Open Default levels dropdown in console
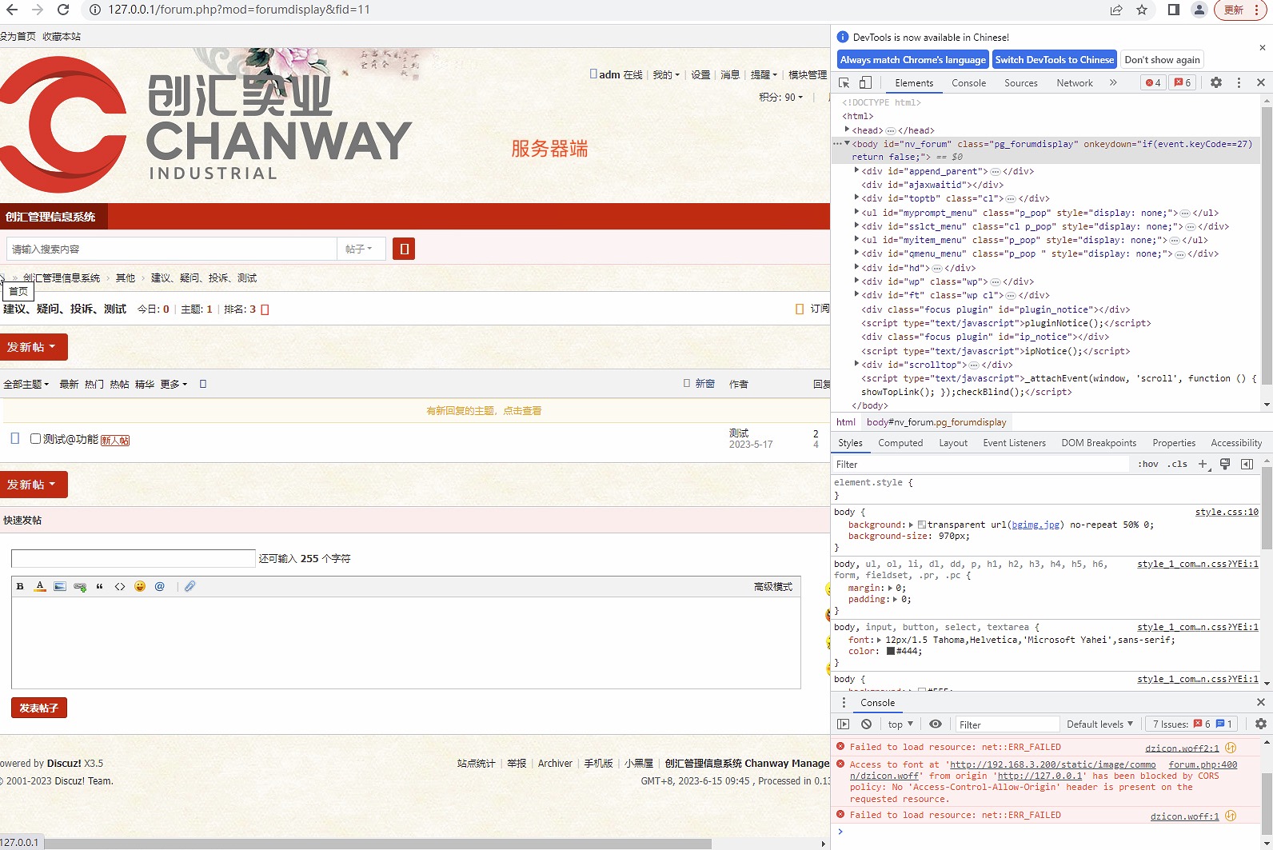Viewport: 1273px width, 850px height. [x=1099, y=724]
